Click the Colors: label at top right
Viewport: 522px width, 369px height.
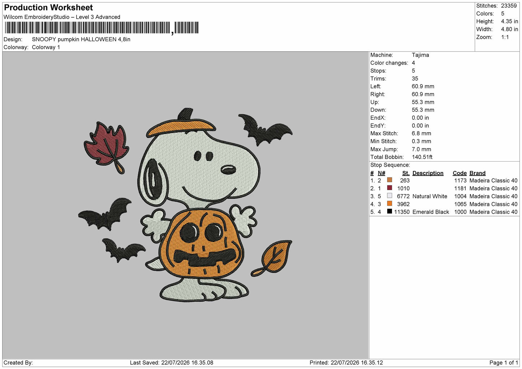coord(485,14)
